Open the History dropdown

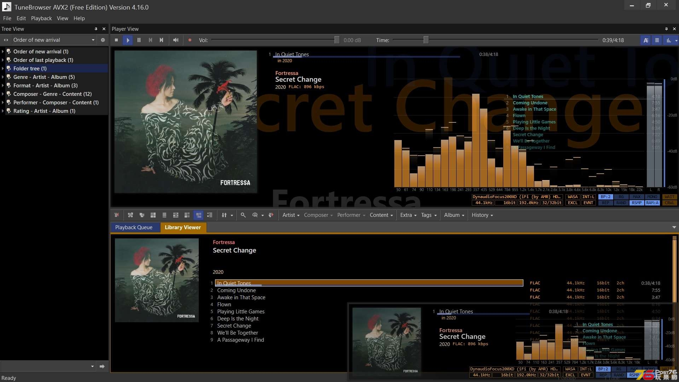pyautogui.click(x=482, y=215)
